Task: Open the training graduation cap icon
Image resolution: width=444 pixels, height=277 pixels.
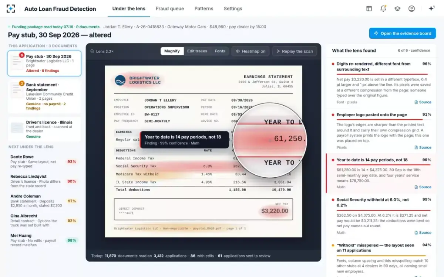Action: [397, 8]
